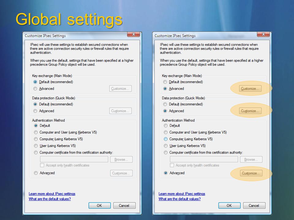Select Advanced Key exchange in right dialog
Viewport: 294px width, 220px height.
pos(165,89)
